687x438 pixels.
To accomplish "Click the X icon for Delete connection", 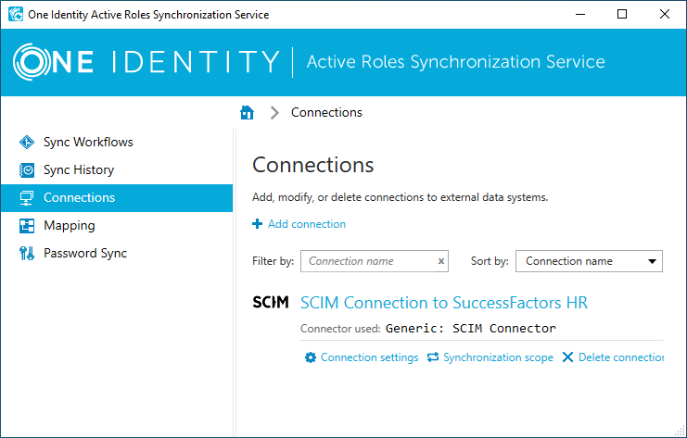I will (x=567, y=357).
